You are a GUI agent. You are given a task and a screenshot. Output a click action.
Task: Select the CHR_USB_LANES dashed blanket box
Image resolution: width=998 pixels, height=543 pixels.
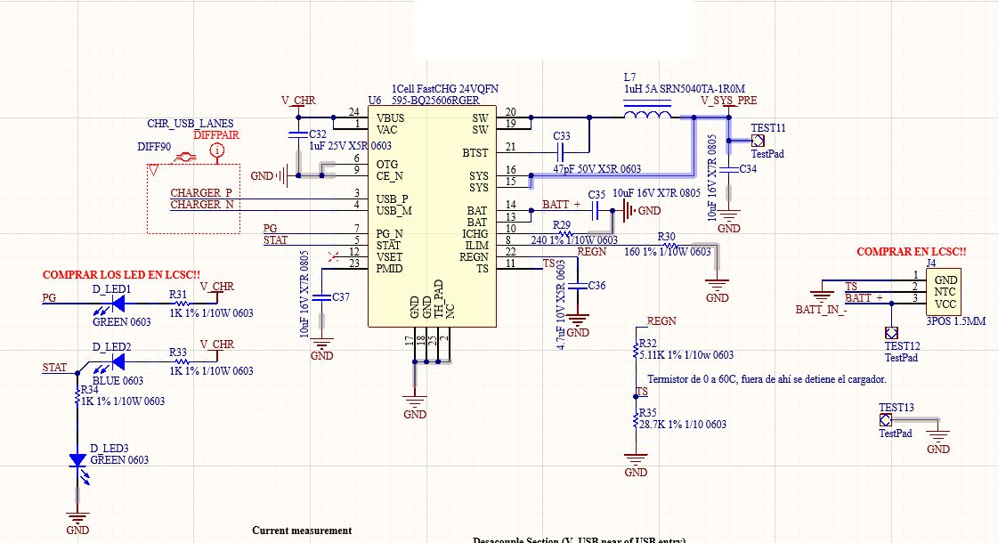click(193, 199)
